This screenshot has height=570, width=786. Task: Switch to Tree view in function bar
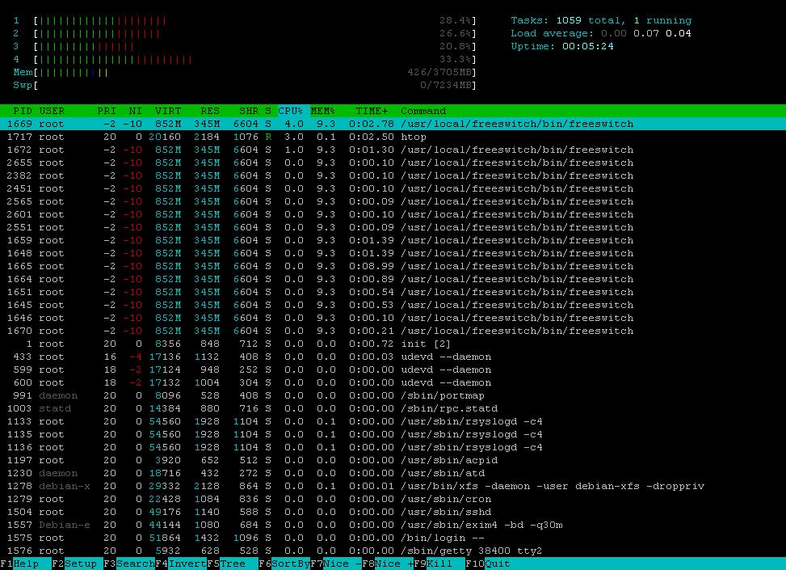232,564
